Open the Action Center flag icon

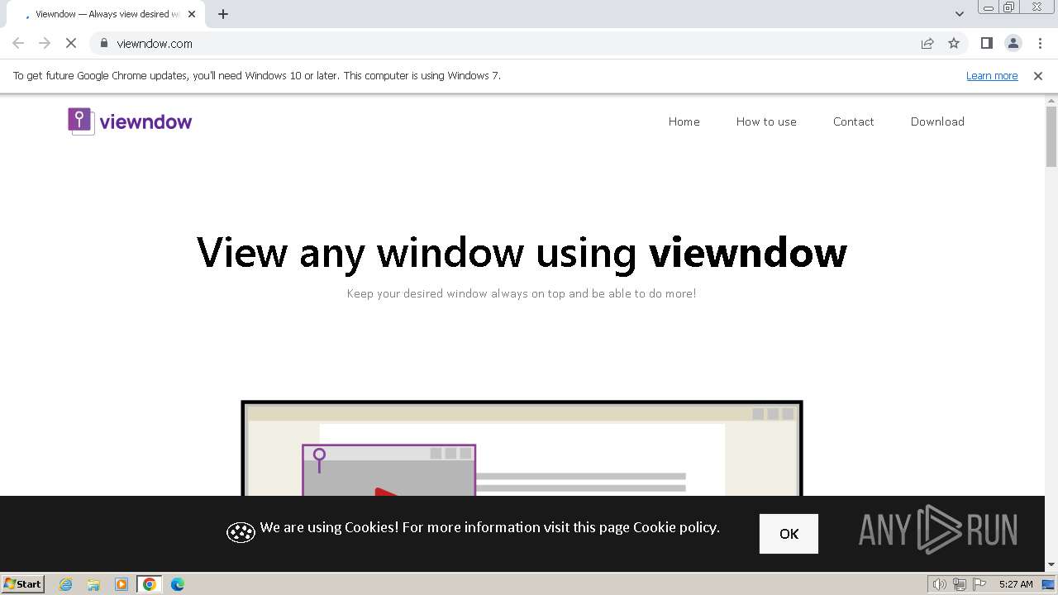[979, 584]
